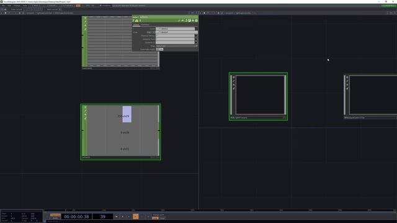
Task: Open the Tutorials link in top bar
Action: (68, 6)
